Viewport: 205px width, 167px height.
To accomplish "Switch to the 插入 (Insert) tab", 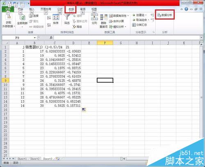I will pyautogui.click(x=32, y=9).
